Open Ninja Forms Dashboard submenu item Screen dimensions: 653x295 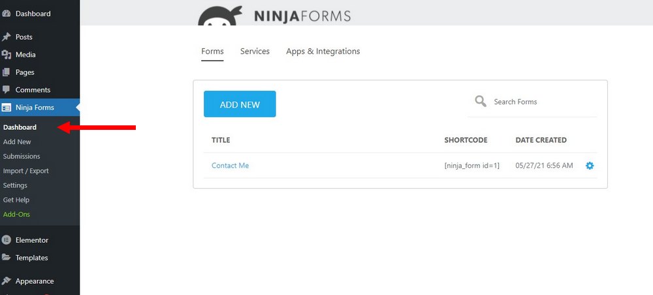click(20, 127)
